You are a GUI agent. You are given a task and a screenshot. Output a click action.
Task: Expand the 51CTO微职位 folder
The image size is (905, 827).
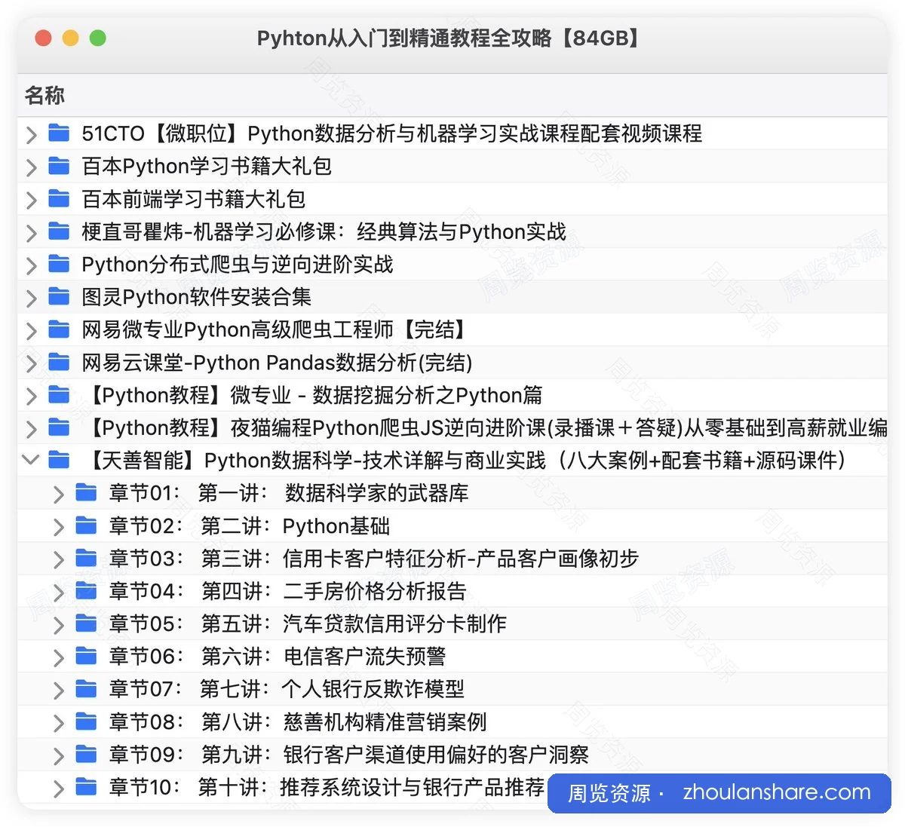tap(31, 135)
